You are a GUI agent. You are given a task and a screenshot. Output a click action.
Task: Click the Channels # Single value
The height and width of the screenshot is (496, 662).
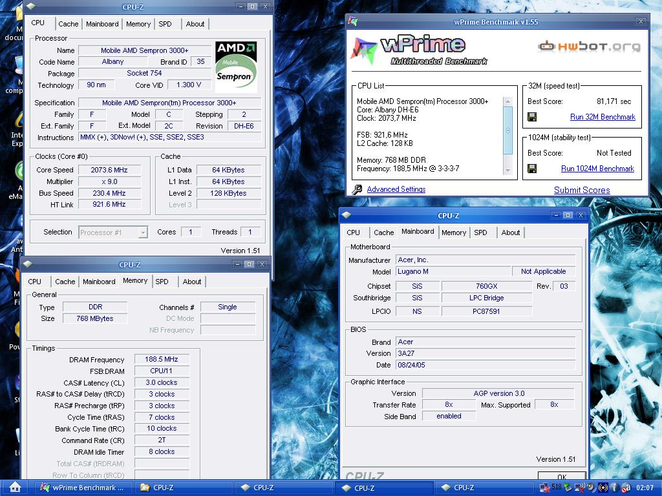coord(228,307)
